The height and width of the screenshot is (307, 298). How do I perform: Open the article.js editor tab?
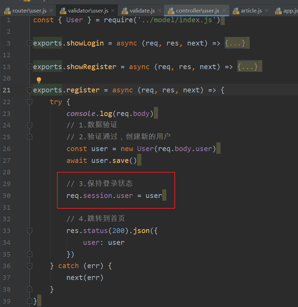click(x=251, y=10)
